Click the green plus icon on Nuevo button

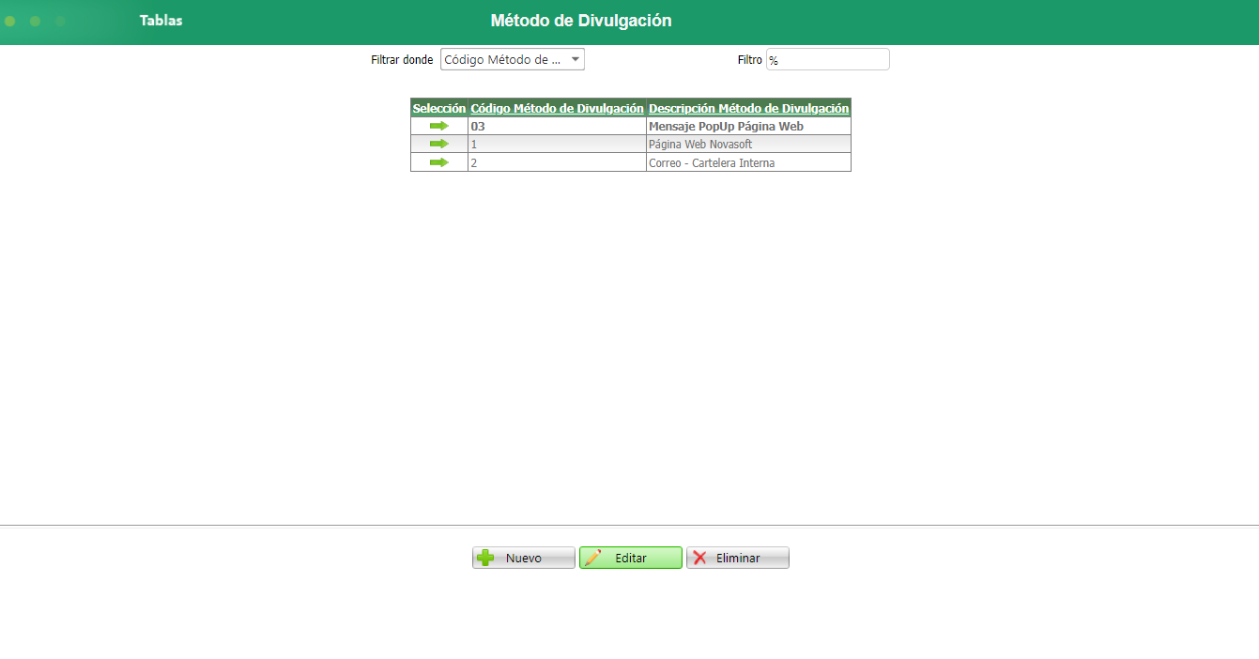pyautogui.click(x=484, y=557)
